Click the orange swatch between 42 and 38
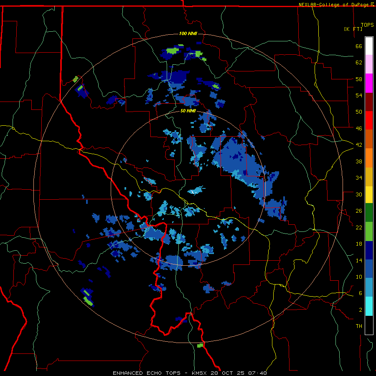The image size is (376, 376). (x=369, y=158)
